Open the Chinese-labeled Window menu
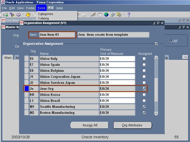The width and height of the screenshot is (190, 142). (50, 8)
